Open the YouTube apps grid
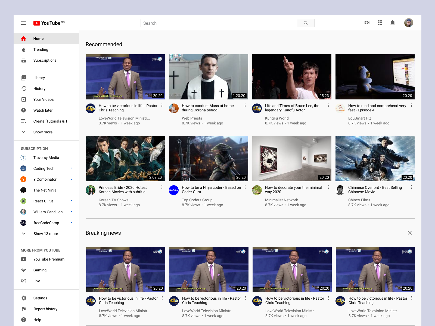This screenshot has height=326, width=435. tap(380, 23)
